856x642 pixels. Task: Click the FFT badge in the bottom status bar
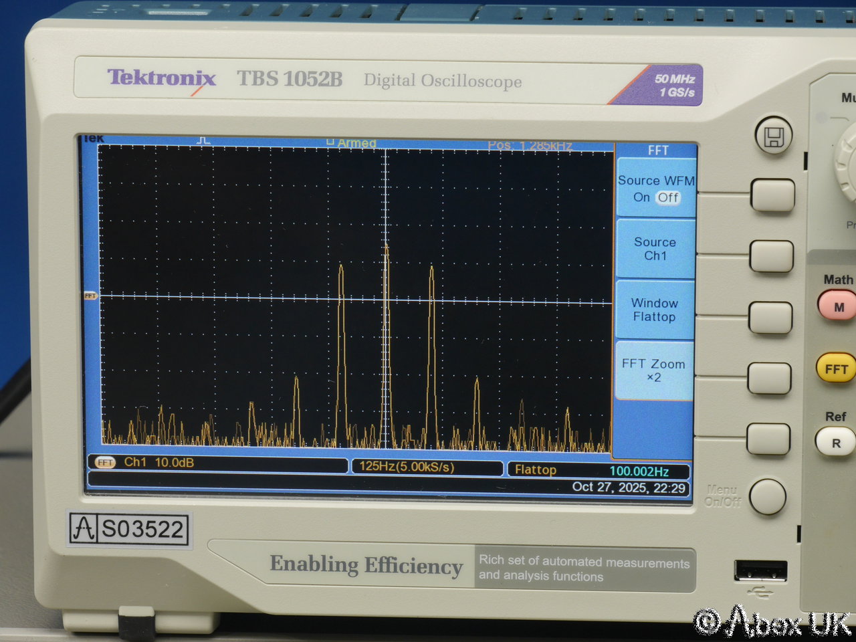[105, 462]
